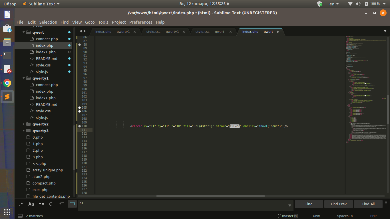Click the Find Prev button

click(339, 204)
